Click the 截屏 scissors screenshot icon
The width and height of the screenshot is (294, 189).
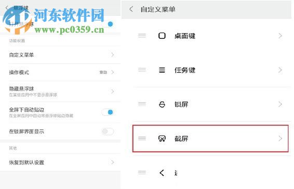(162, 139)
